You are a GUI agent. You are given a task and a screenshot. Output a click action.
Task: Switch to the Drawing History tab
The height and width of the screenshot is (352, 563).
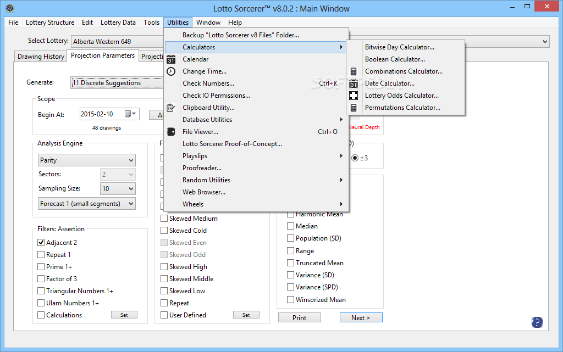(41, 57)
